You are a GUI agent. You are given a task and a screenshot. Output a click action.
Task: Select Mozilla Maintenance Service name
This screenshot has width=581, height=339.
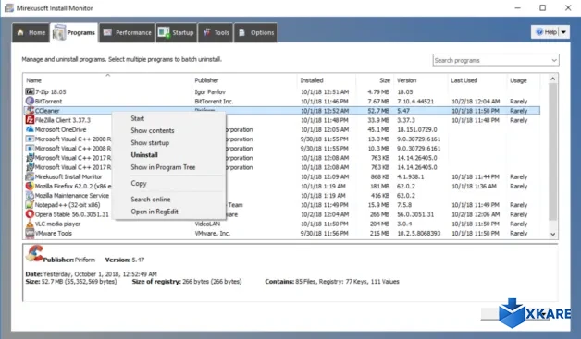(72, 196)
